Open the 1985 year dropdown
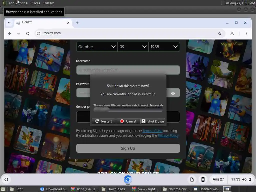This screenshot has width=256, height=192. tap(164, 47)
